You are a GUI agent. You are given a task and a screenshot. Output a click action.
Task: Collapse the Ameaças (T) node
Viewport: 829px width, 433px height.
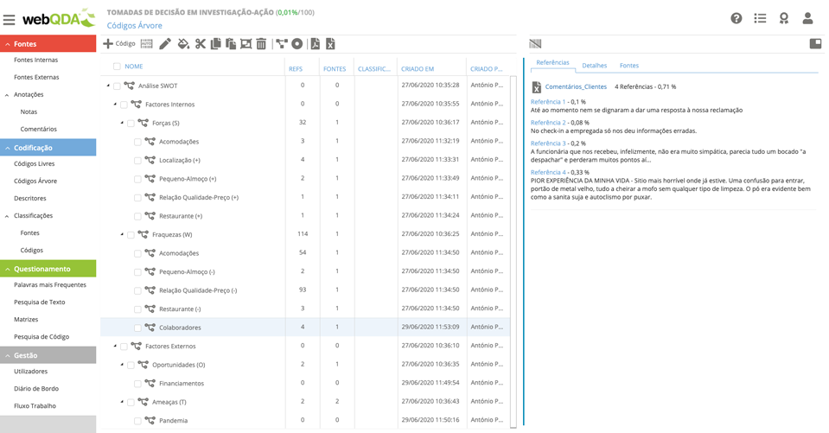pyautogui.click(x=122, y=402)
